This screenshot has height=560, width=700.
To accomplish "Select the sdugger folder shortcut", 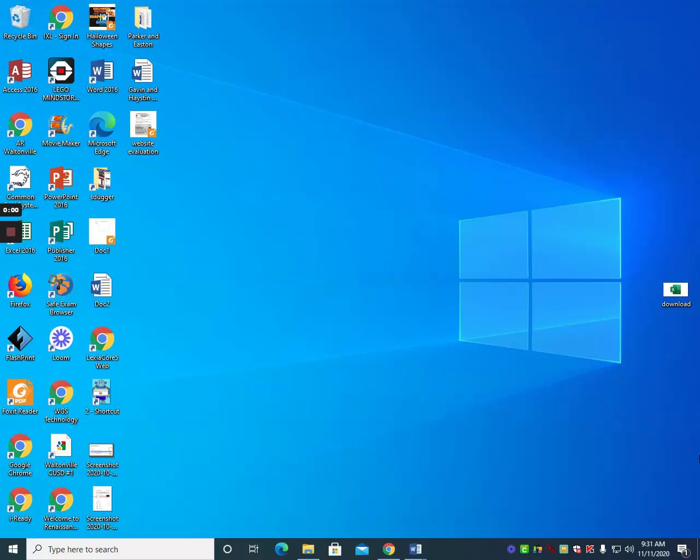I will point(102,184).
